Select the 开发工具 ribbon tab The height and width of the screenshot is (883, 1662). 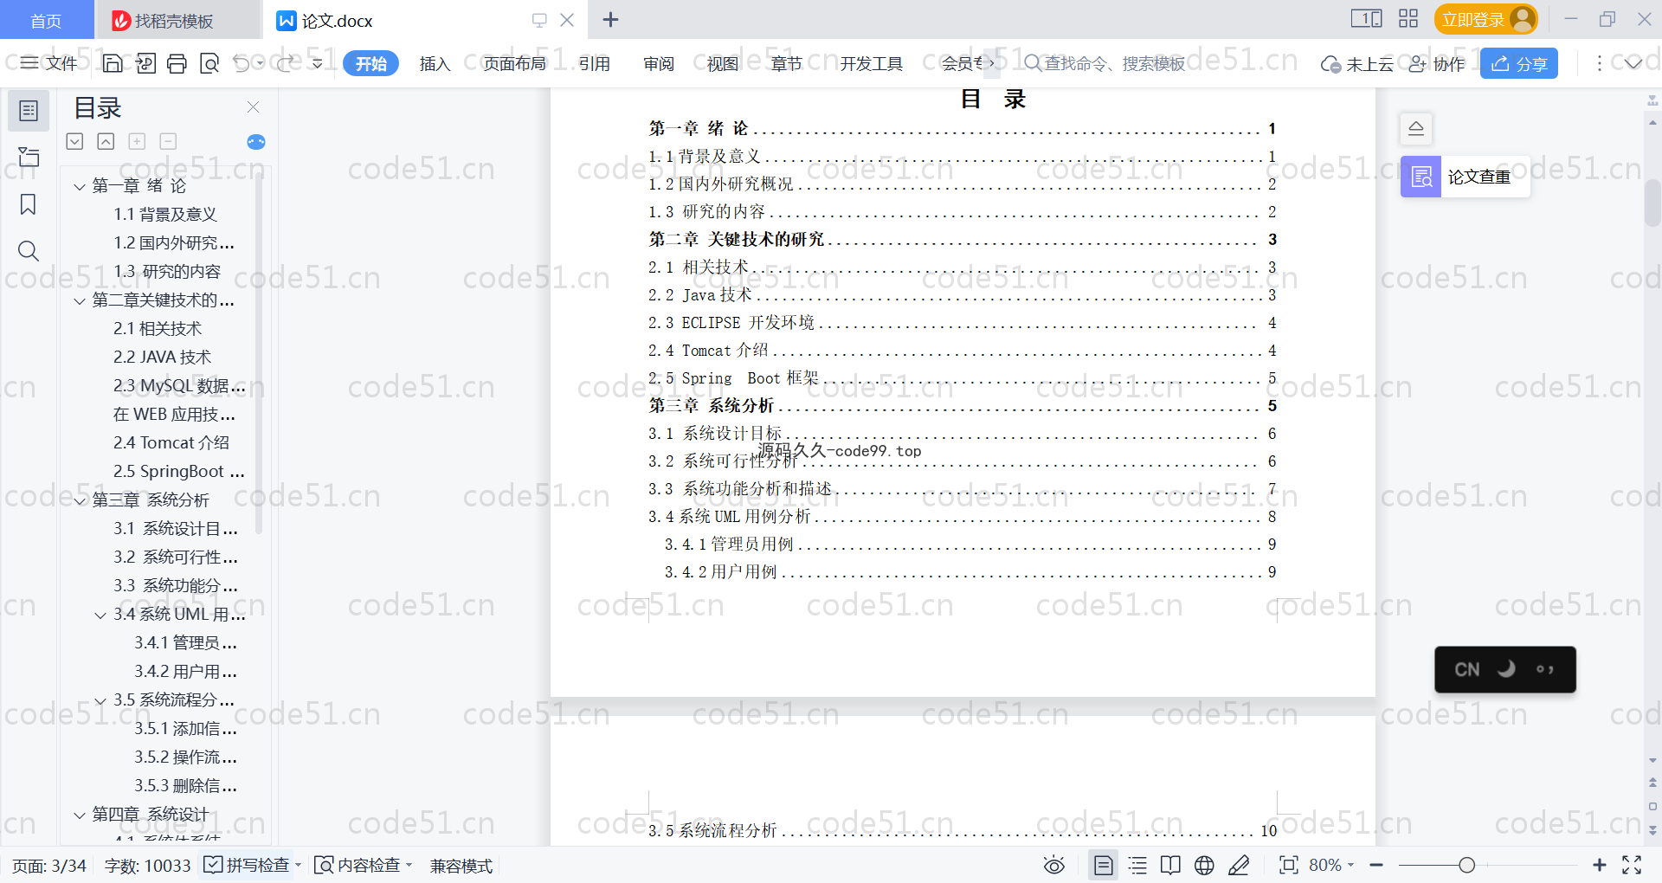pos(871,63)
